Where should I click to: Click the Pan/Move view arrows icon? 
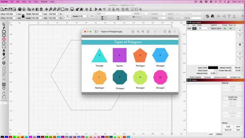pyautogui.click(x=47, y=10)
